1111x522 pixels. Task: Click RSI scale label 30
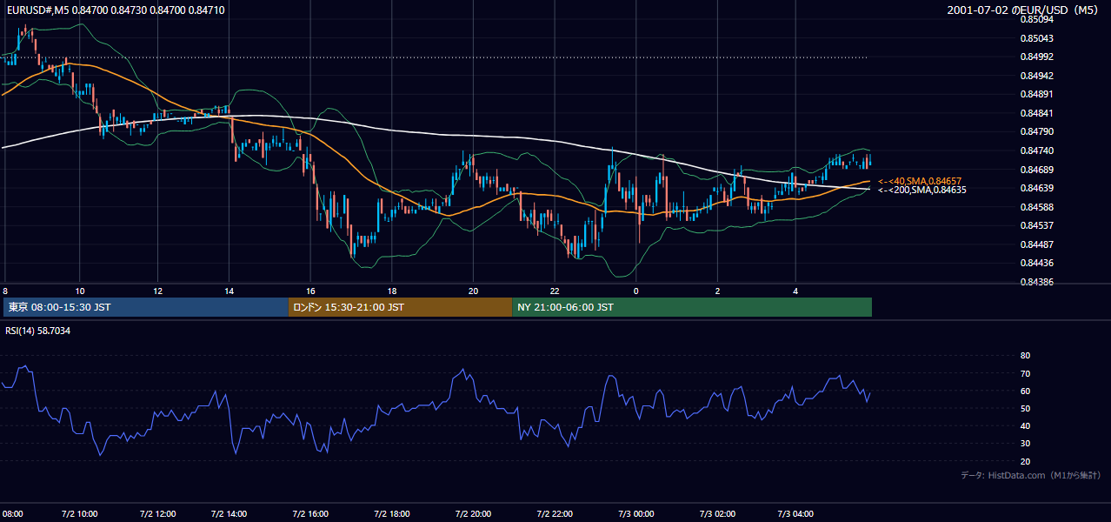[x=1025, y=443]
